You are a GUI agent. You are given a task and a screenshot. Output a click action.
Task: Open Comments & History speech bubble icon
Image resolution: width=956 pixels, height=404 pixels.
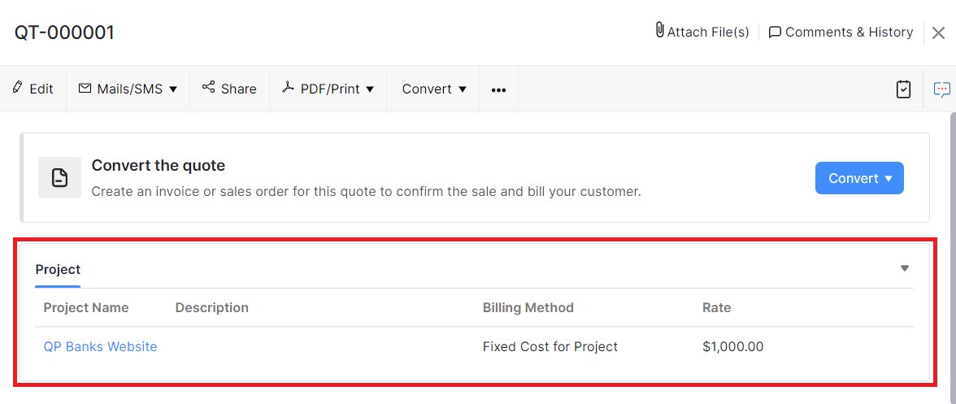[x=775, y=32]
